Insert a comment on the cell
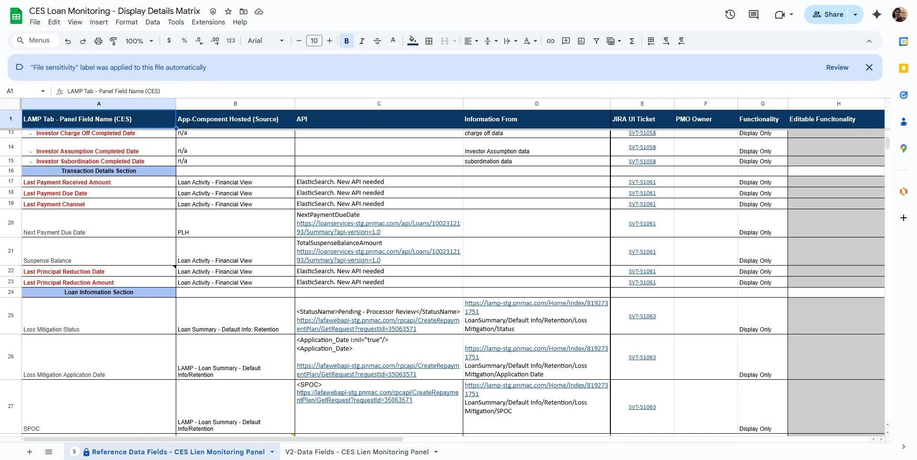The height and width of the screenshot is (460, 917). coord(566,41)
